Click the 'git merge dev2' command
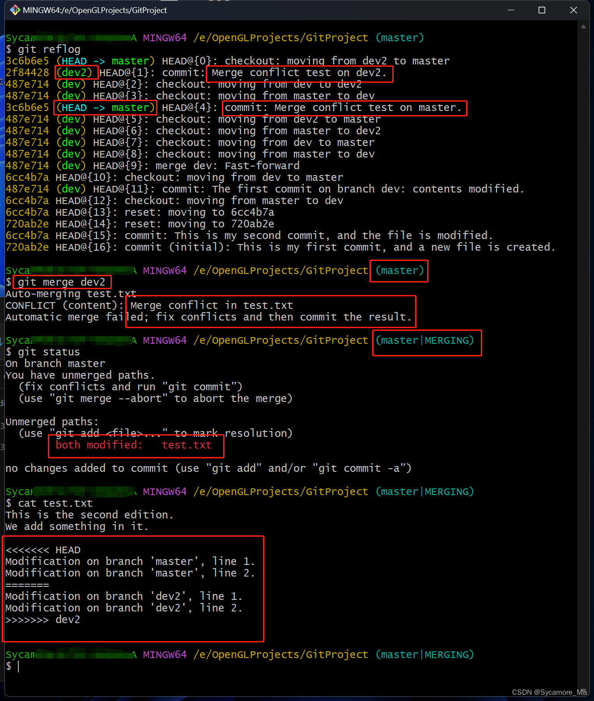The width and height of the screenshot is (594, 701). (x=62, y=282)
